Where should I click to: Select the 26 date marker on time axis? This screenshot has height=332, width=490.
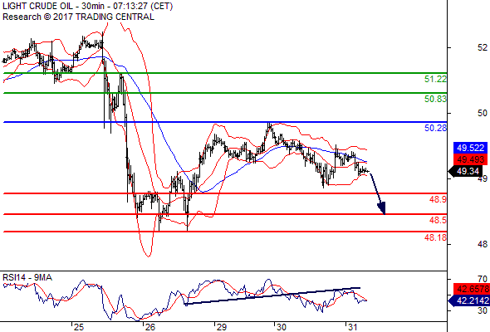(150, 327)
